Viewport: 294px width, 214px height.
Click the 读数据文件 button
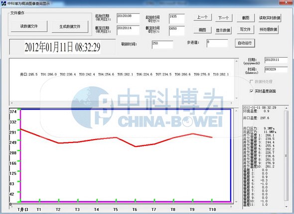point(29,26)
